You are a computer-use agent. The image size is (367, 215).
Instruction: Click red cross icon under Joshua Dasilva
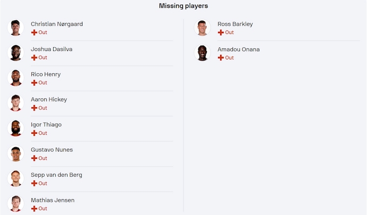pyautogui.click(x=34, y=57)
